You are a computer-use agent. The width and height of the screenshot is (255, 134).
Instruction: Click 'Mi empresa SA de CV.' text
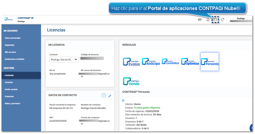tap(61, 108)
